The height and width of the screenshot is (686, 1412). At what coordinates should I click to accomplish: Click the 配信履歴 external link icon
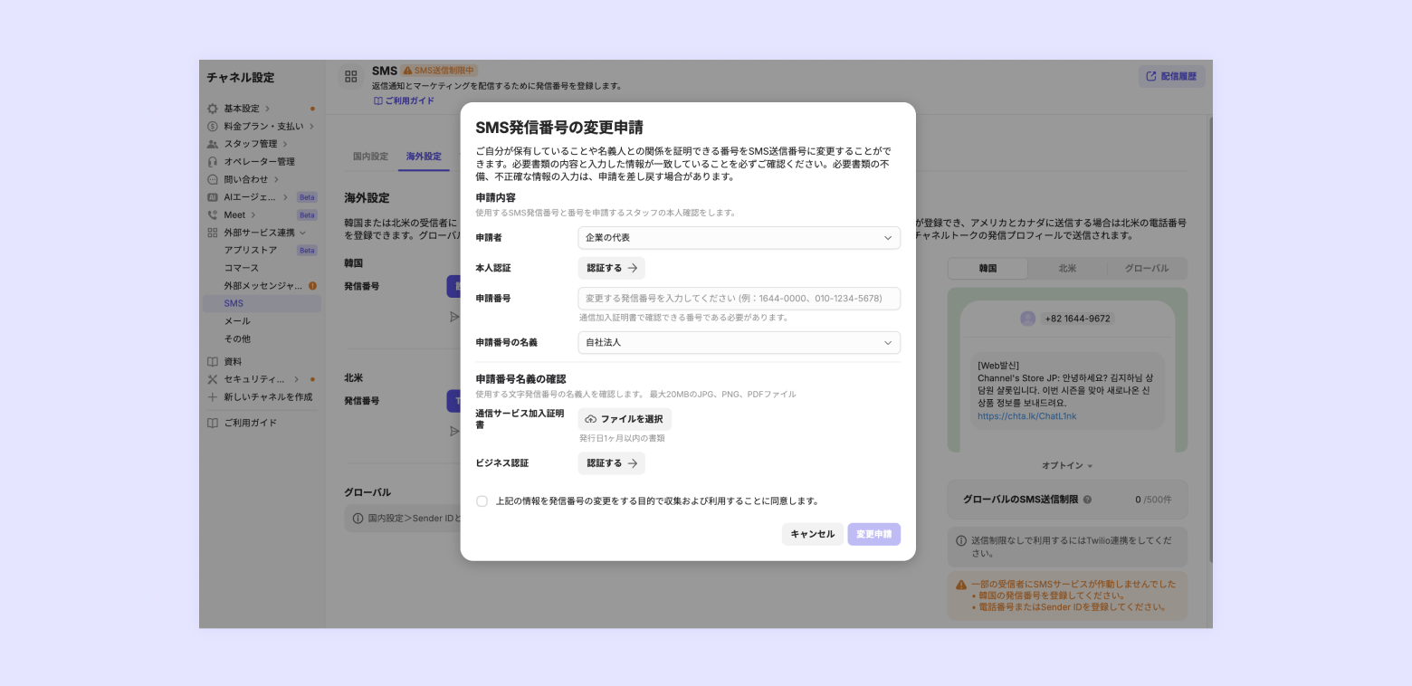[x=1151, y=77]
